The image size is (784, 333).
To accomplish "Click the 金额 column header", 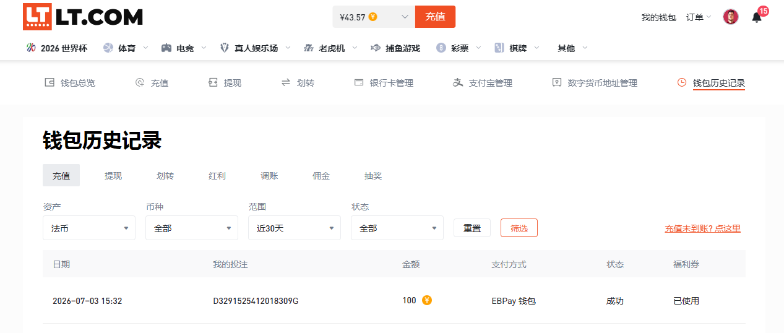I will coord(411,264).
